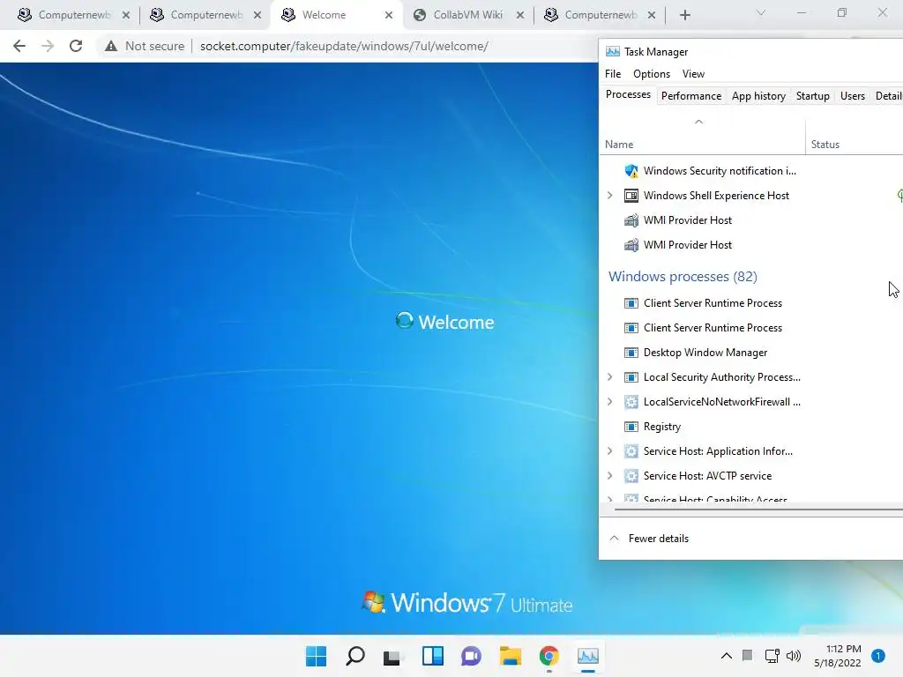The image size is (903, 677).
Task: Expand Local Security Authority Process row
Action: click(x=610, y=377)
